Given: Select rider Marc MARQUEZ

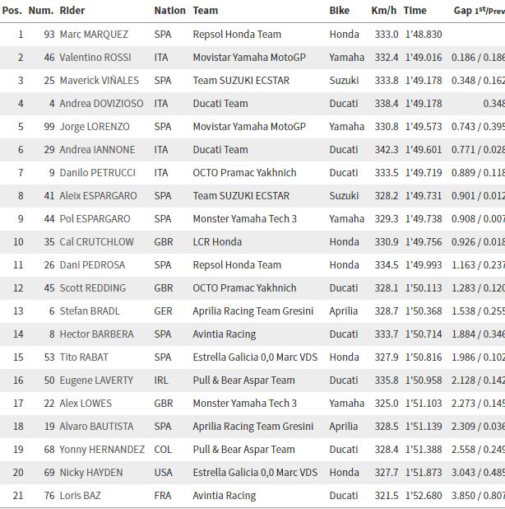Looking at the screenshot, I should (x=94, y=35).
